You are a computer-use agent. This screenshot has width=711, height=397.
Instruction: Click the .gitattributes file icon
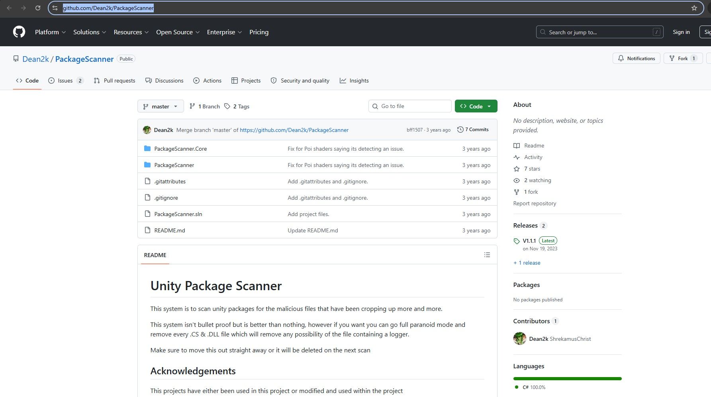[x=147, y=181]
